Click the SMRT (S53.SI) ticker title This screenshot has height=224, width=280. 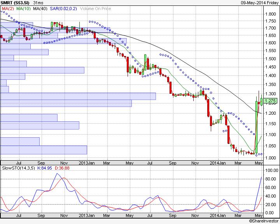pos(15,3)
